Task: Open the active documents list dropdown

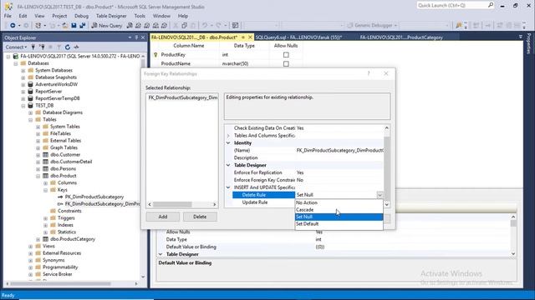Action: click(x=520, y=37)
